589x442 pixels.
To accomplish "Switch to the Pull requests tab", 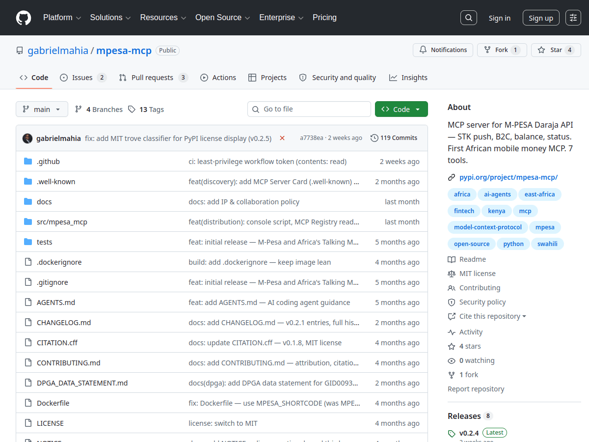I will pyautogui.click(x=153, y=78).
